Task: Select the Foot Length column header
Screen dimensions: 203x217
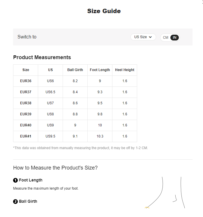Action: (100, 70)
